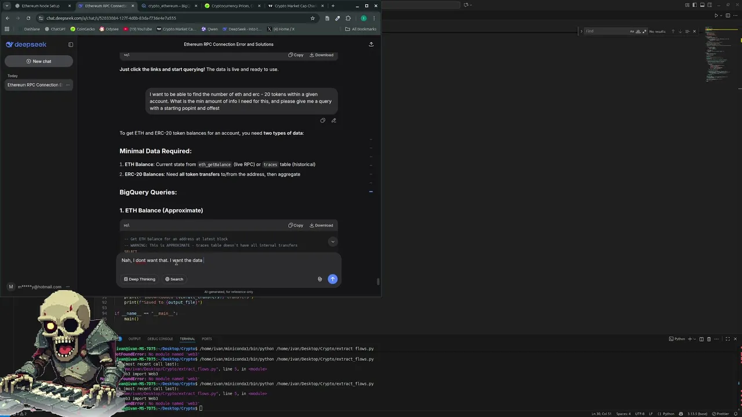Open the browser Extensions puzzle icon
Screen dimensions: 742x417
(348, 18)
